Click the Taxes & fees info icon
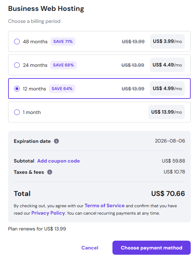The image size is (196, 260). click(50, 172)
